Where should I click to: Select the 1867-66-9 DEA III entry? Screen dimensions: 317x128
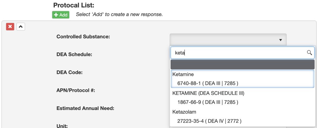[207, 102]
